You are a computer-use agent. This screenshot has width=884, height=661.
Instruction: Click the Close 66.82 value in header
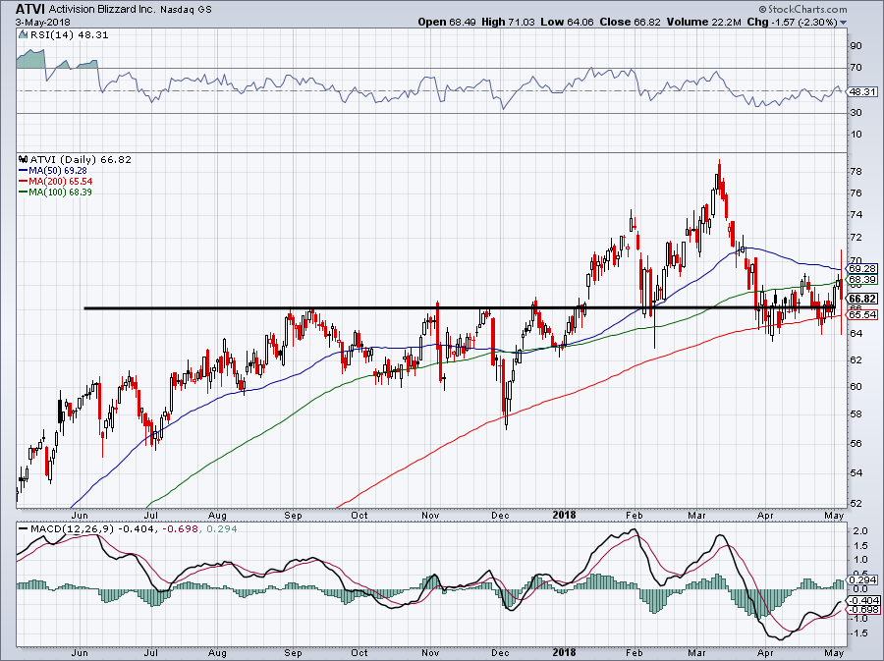click(631, 22)
